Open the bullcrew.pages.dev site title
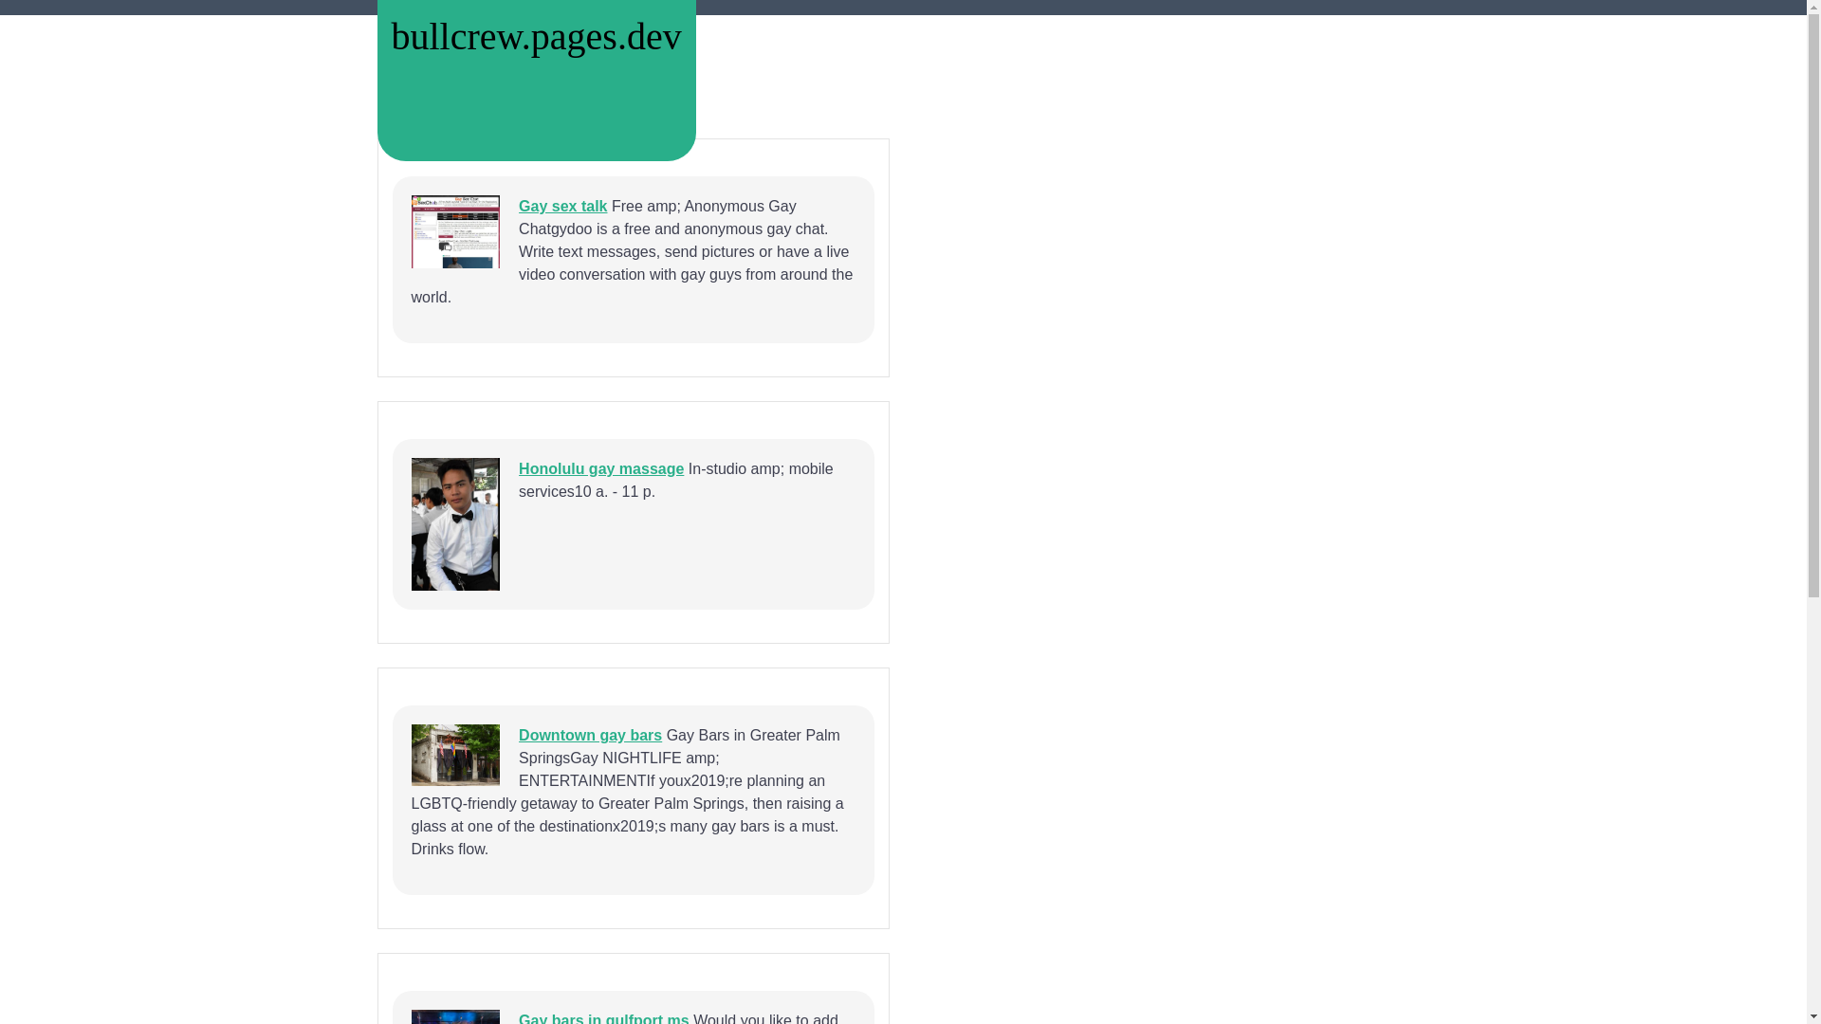 [536, 37]
